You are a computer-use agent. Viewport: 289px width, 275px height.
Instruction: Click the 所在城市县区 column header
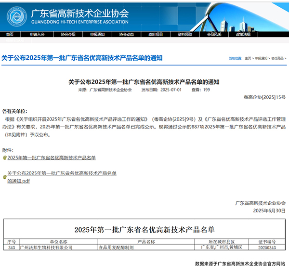222,242
